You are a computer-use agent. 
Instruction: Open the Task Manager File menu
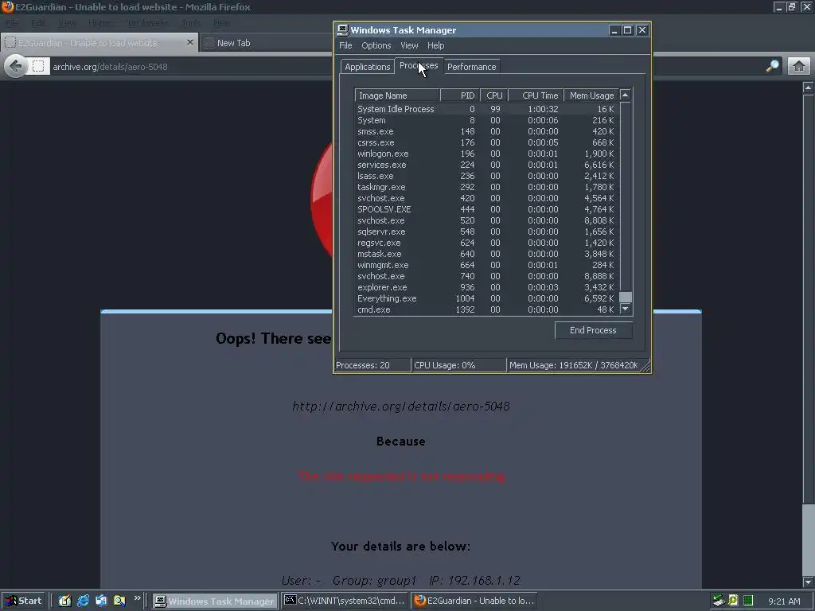pyautogui.click(x=345, y=45)
